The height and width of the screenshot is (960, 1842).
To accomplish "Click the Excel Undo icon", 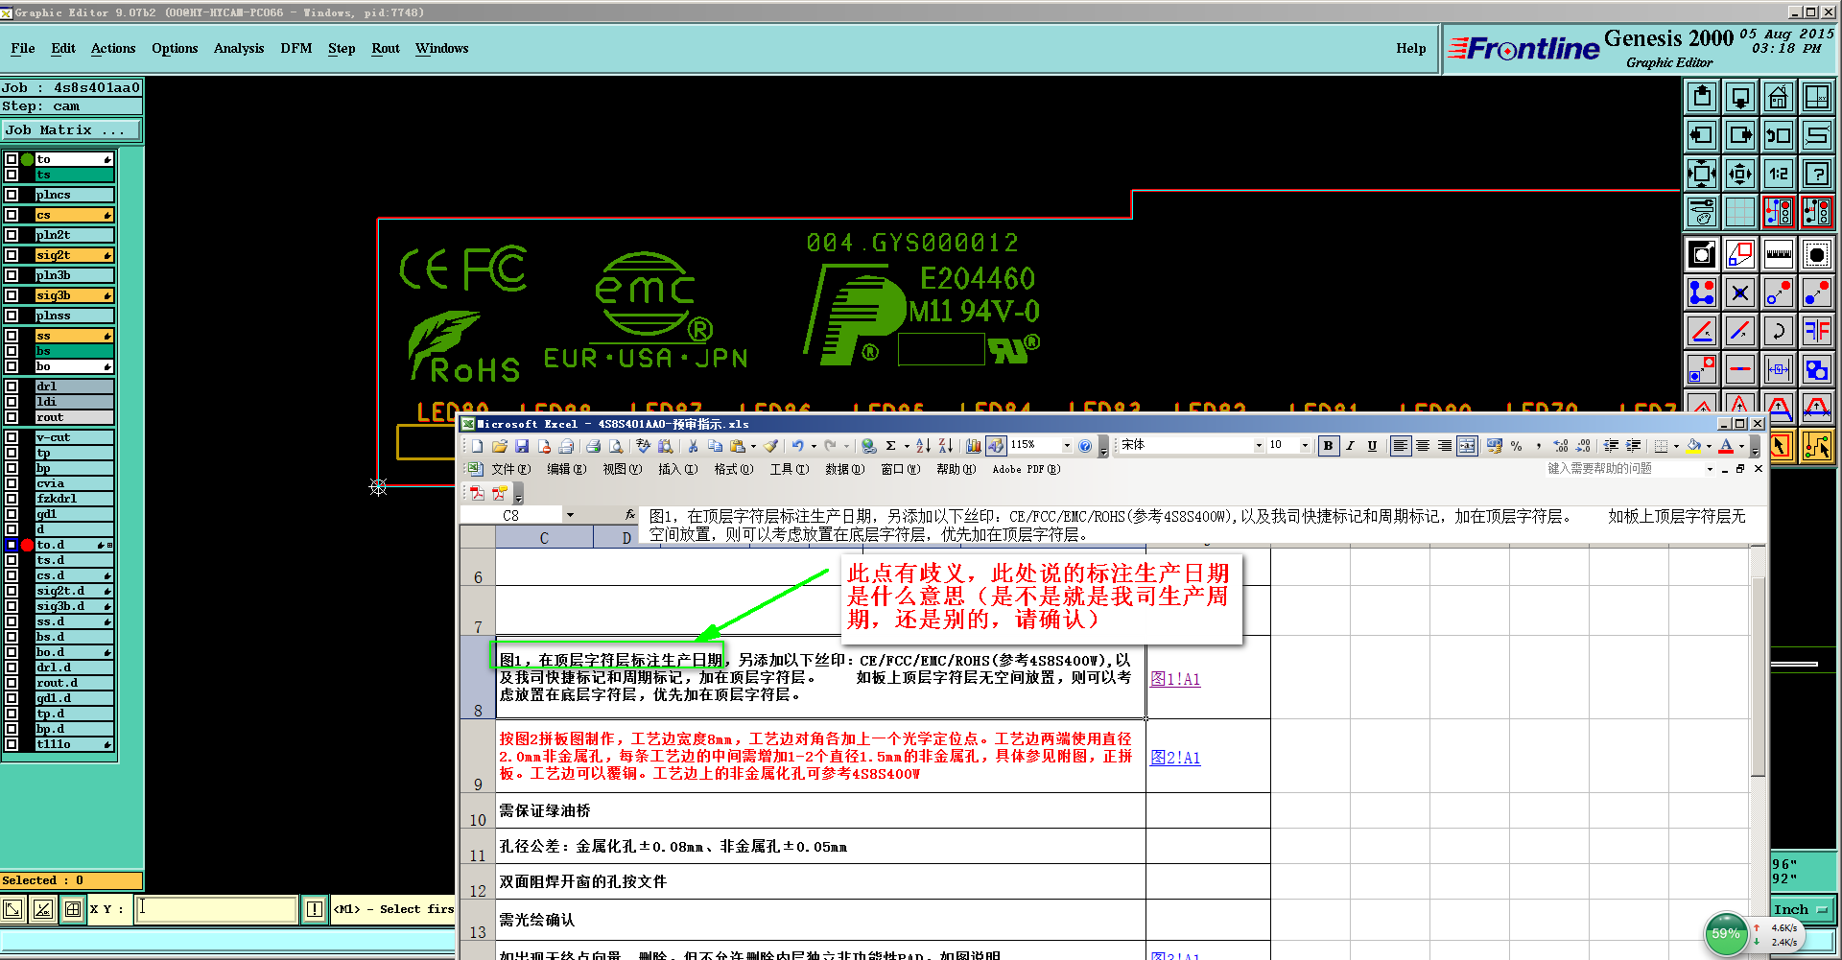I will 797,446.
